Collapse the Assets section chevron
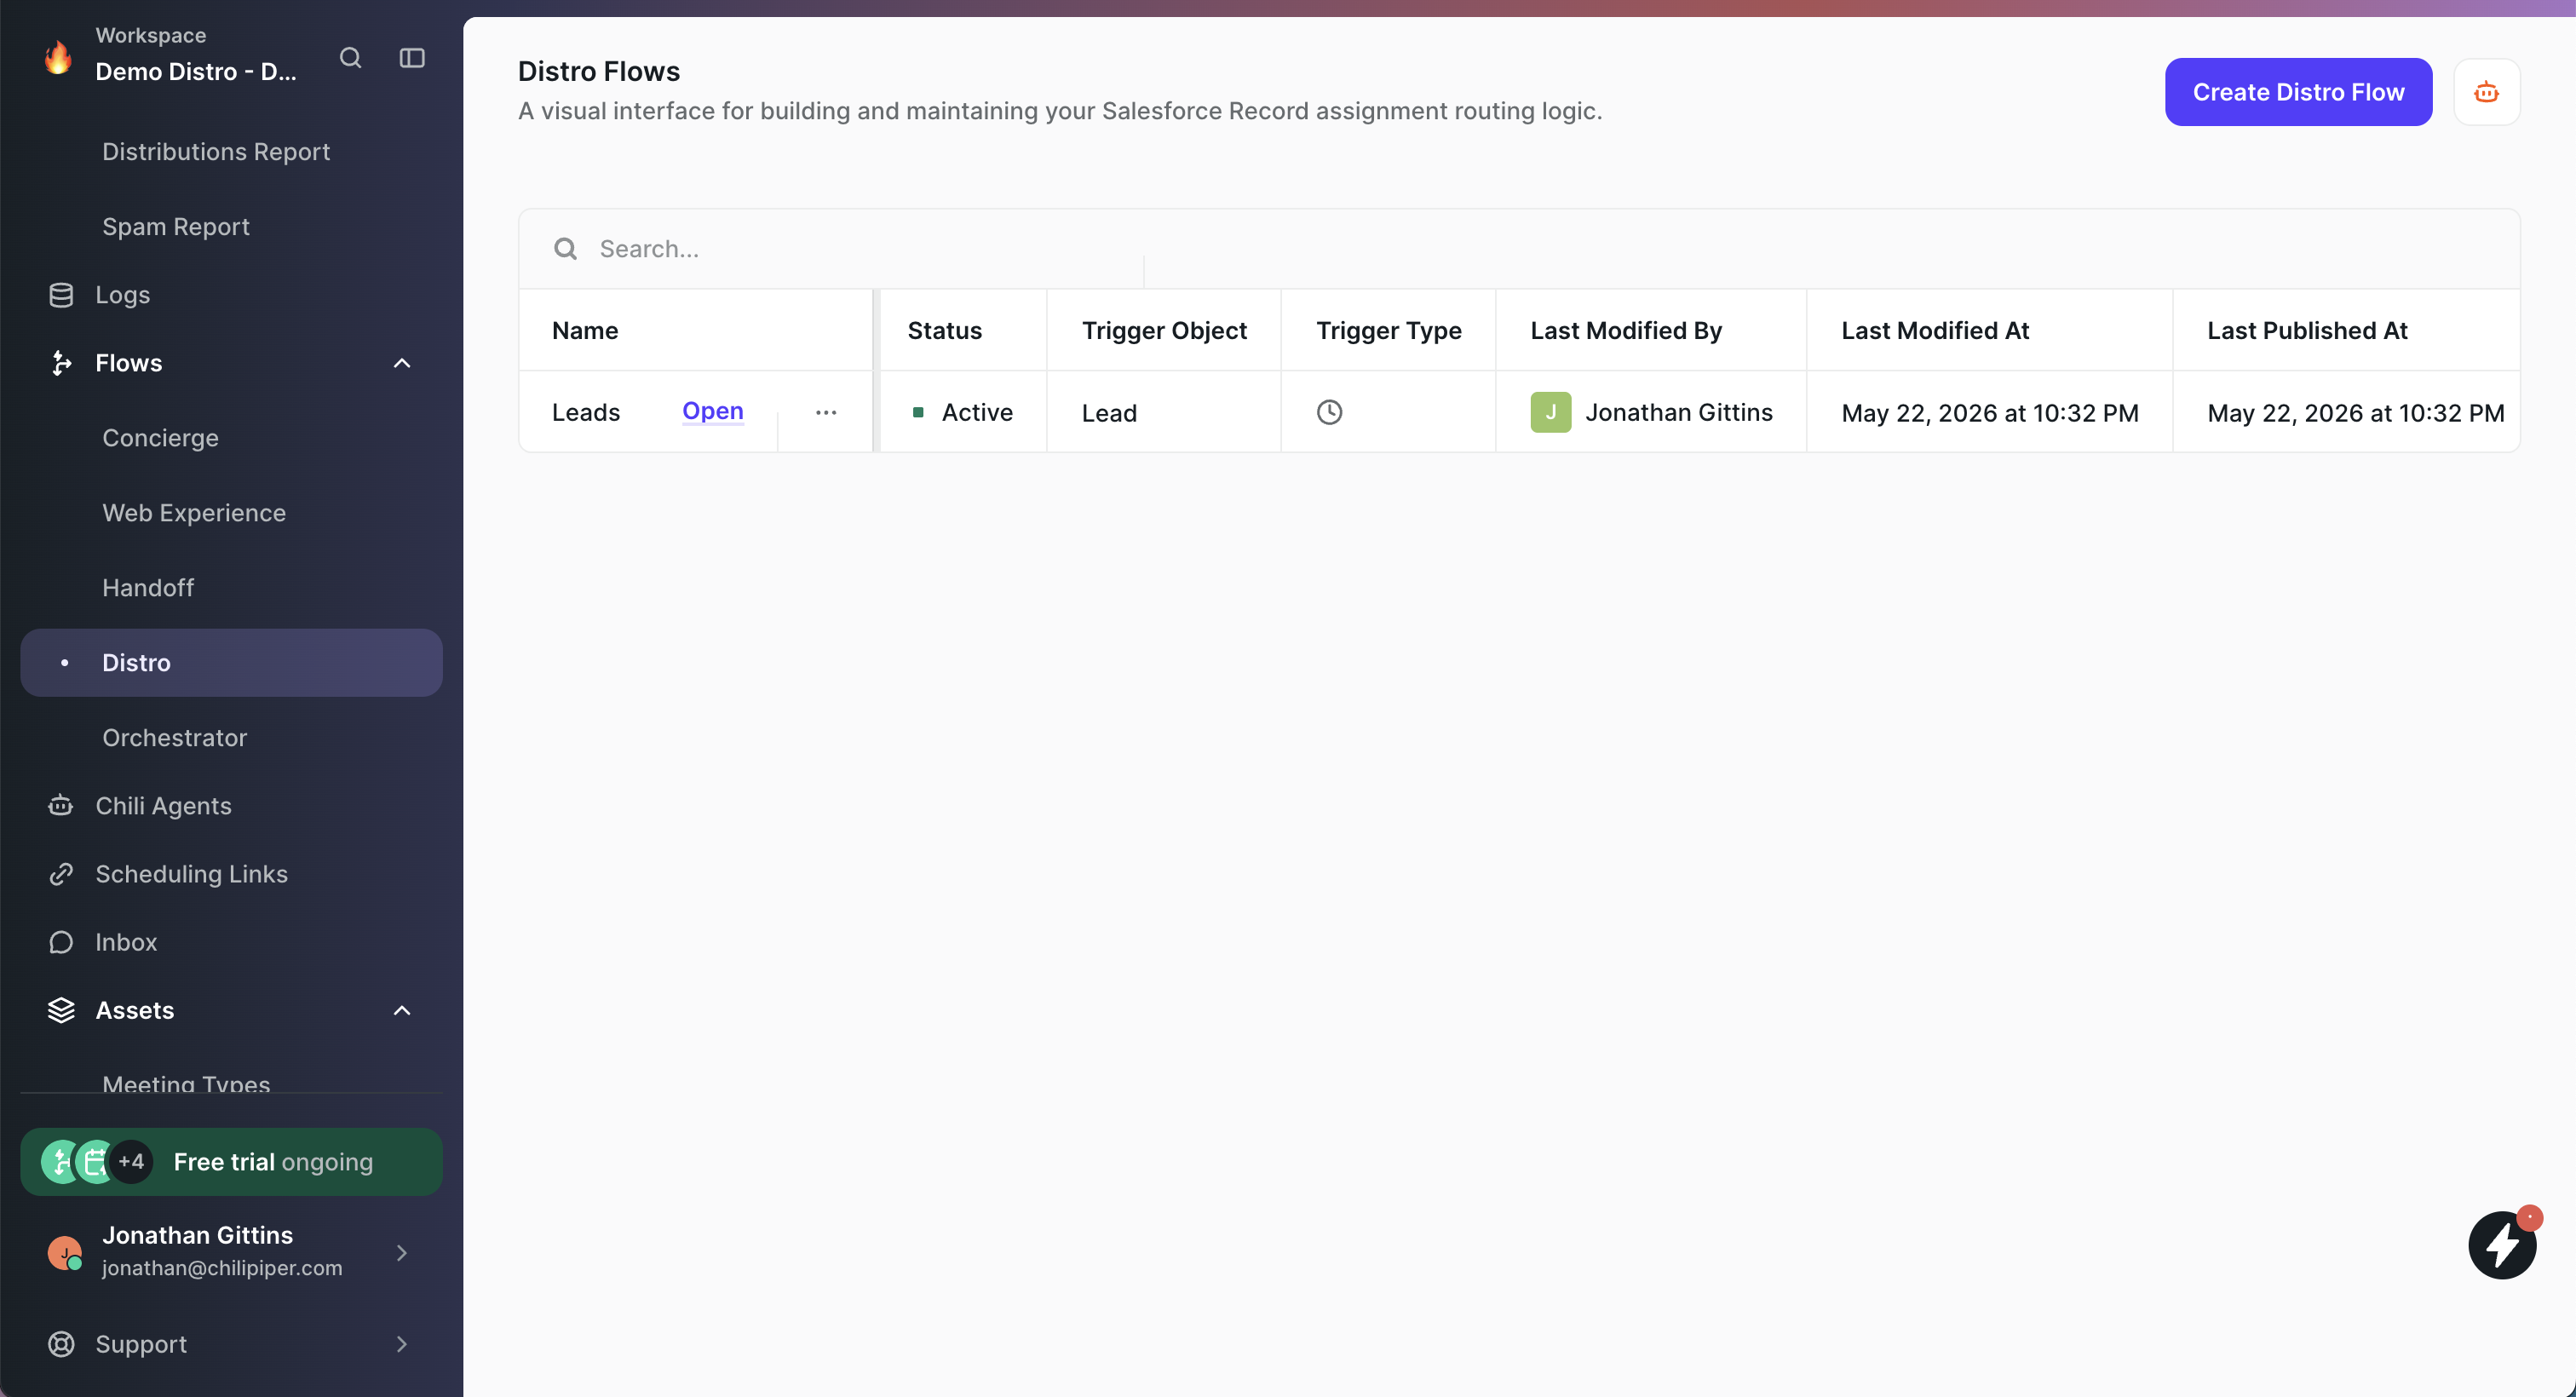The height and width of the screenshot is (1397, 2576). [401, 1010]
